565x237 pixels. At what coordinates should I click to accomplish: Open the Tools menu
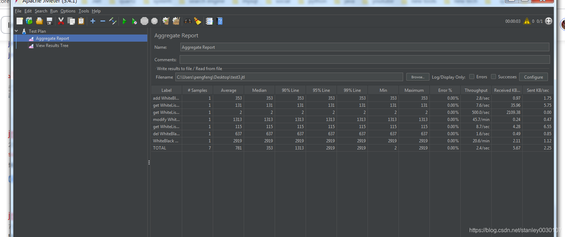coord(84,11)
